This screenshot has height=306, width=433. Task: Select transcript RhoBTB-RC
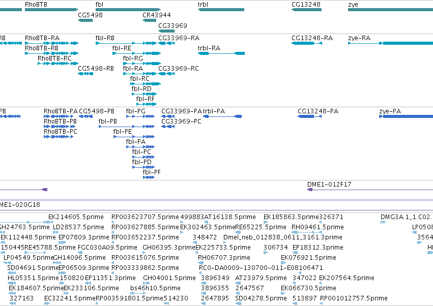pyautogui.click(x=54, y=58)
